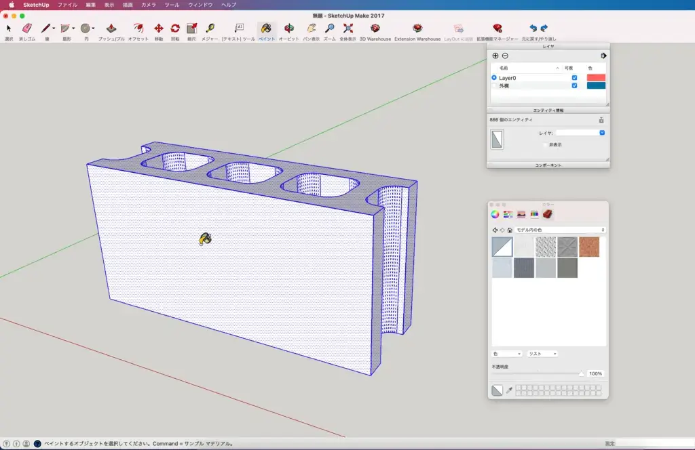This screenshot has height=450, width=695.
Task: Sort layers by 名前 column
Action: click(x=504, y=68)
